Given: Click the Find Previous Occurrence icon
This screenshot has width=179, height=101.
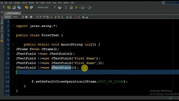Looking at the screenshot, I should pos(41,17).
